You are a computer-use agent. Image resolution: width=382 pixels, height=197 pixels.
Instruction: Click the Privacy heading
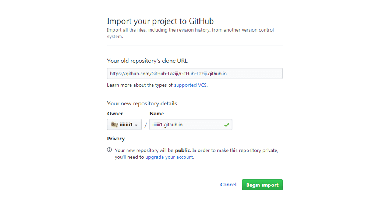[x=116, y=139]
